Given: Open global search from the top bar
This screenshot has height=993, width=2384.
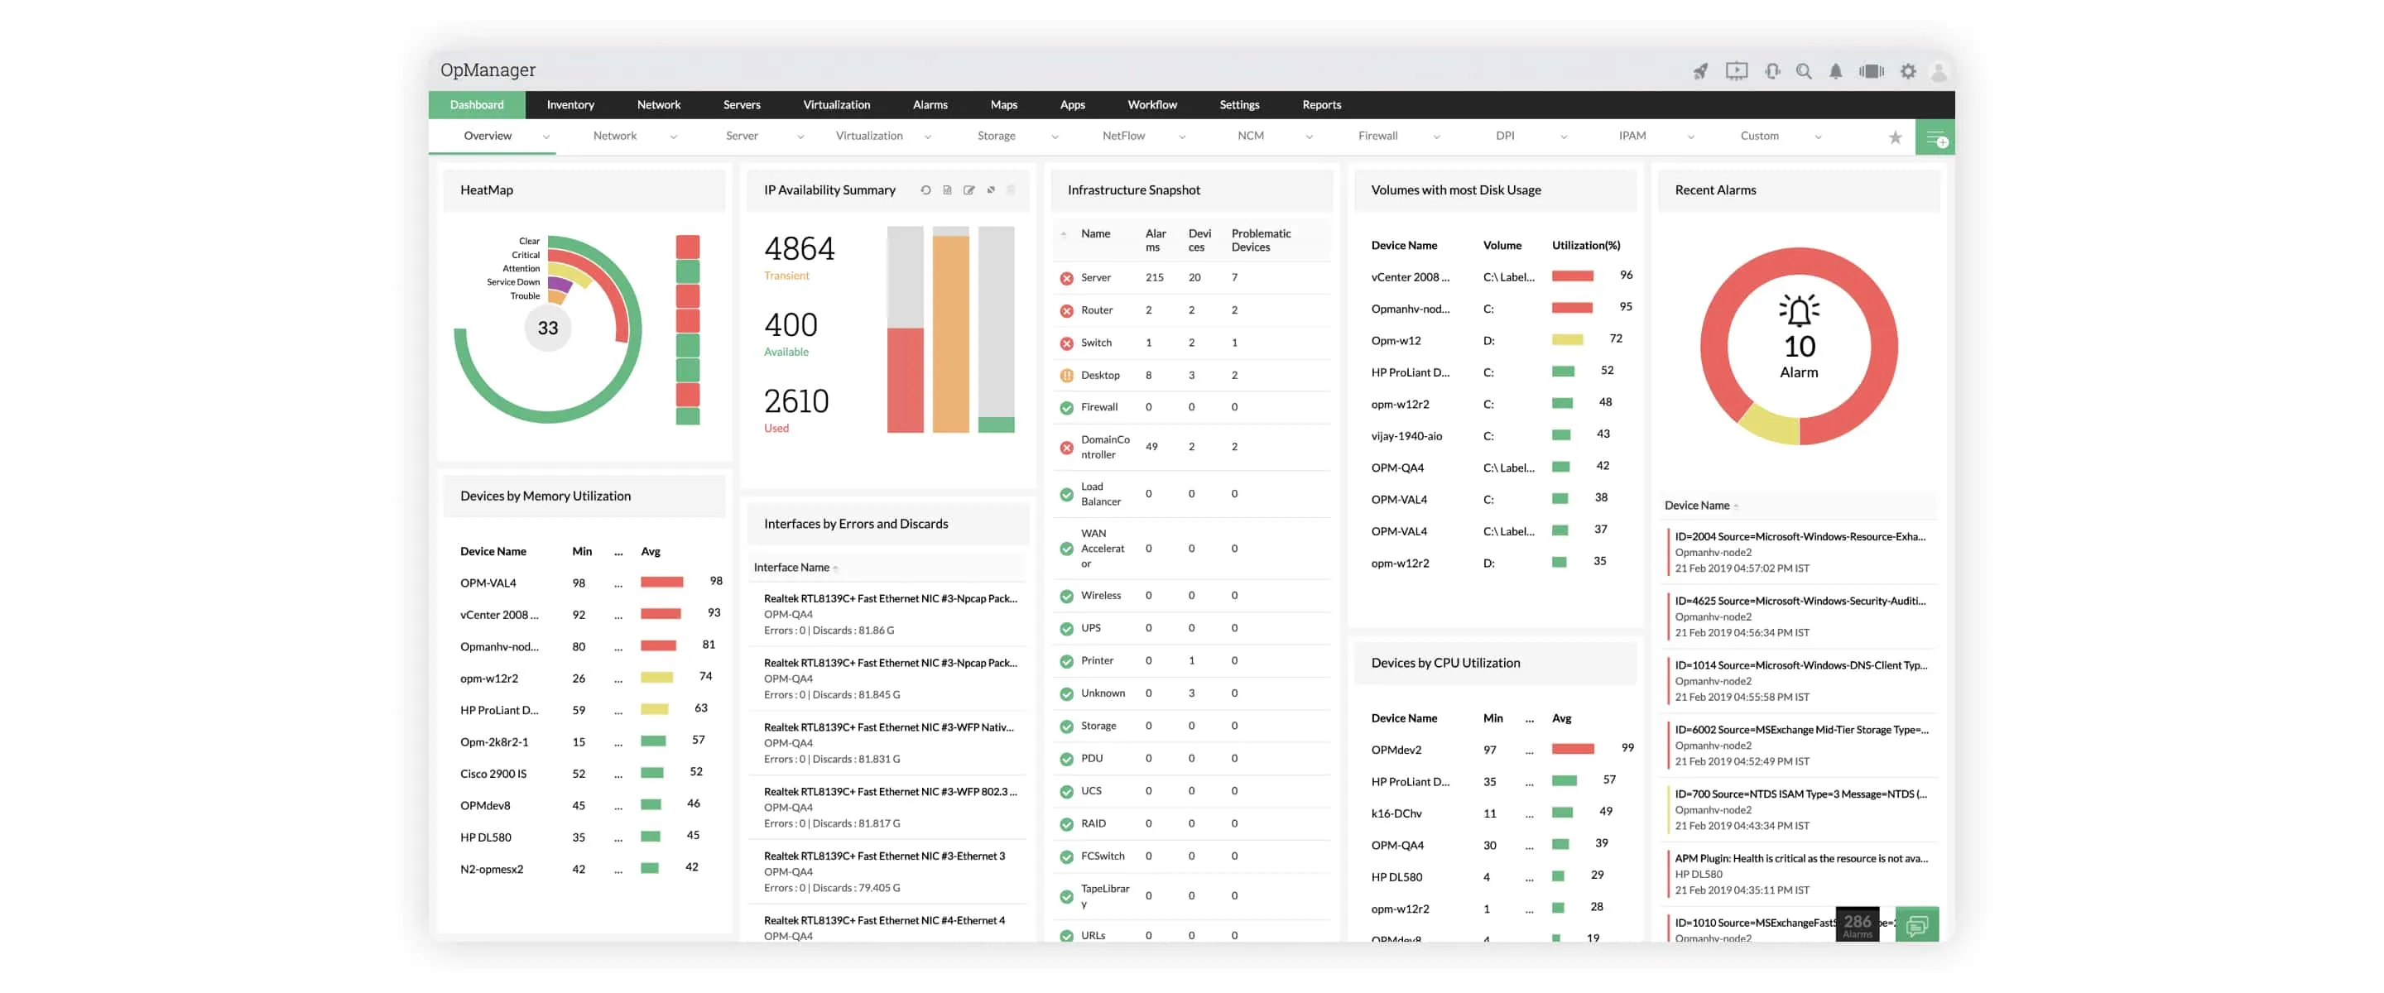Looking at the screenshot, I should 1804,70.
